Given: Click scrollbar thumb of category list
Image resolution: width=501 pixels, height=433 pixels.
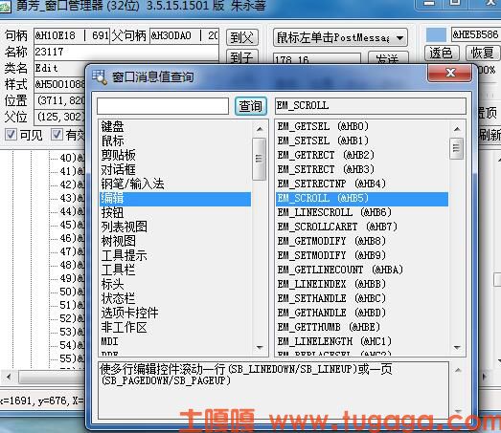Looking at the screenshot, I should click(260, 159).
